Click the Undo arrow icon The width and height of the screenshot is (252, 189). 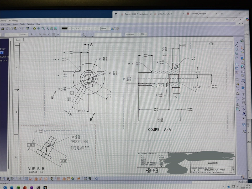[19, 29]
